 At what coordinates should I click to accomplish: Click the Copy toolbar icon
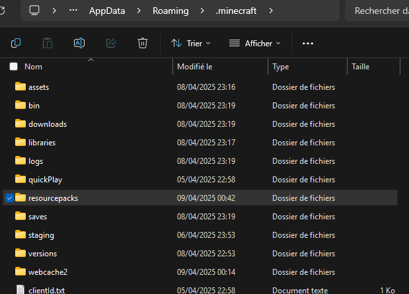(16, 43)
